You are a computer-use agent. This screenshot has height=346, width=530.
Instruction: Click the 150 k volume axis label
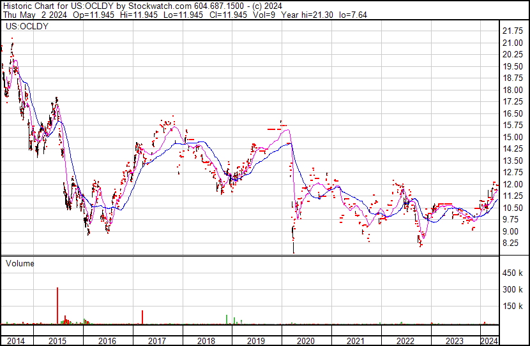[x=513, y=306]
